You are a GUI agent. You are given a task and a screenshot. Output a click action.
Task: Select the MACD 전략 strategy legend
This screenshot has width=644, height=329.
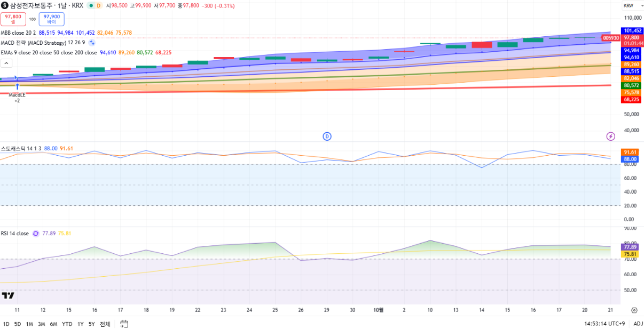coord(43,43)
